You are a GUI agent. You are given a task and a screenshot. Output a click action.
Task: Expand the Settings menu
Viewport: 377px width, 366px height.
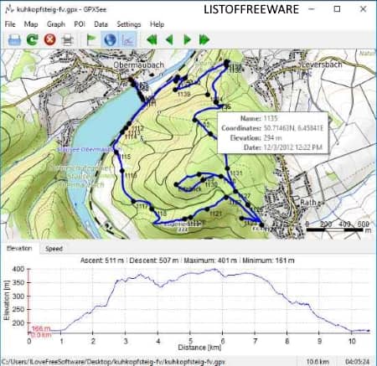129,24
